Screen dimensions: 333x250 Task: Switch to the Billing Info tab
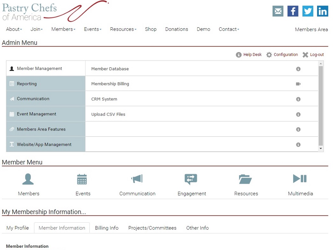[107, 228]
